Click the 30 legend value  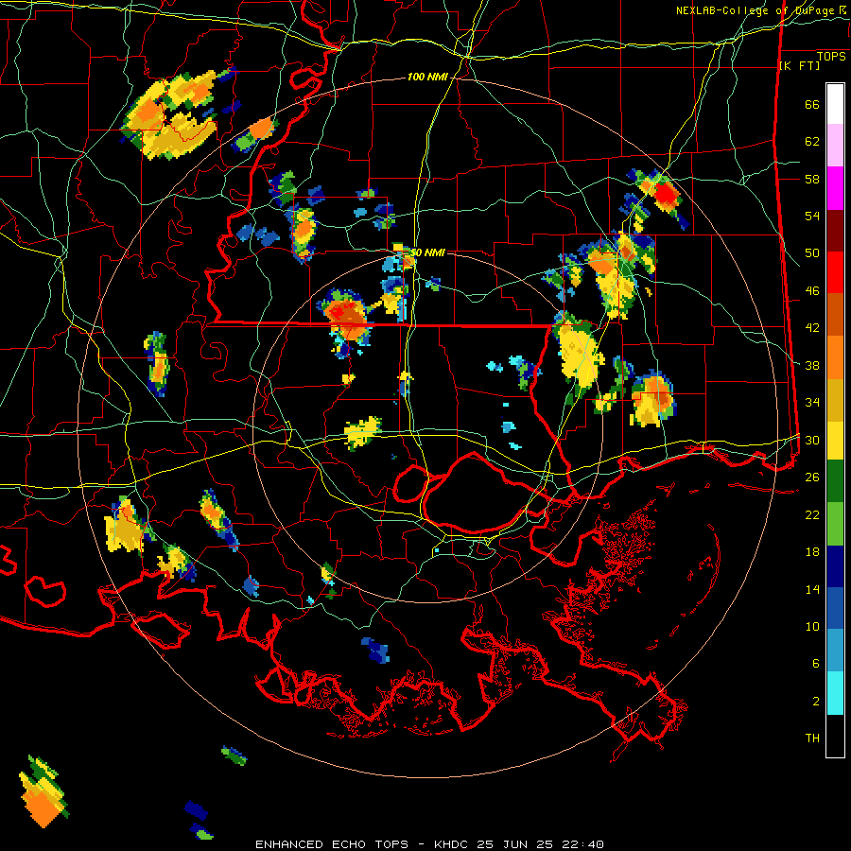pyautogui.click(x=812, y=440)
